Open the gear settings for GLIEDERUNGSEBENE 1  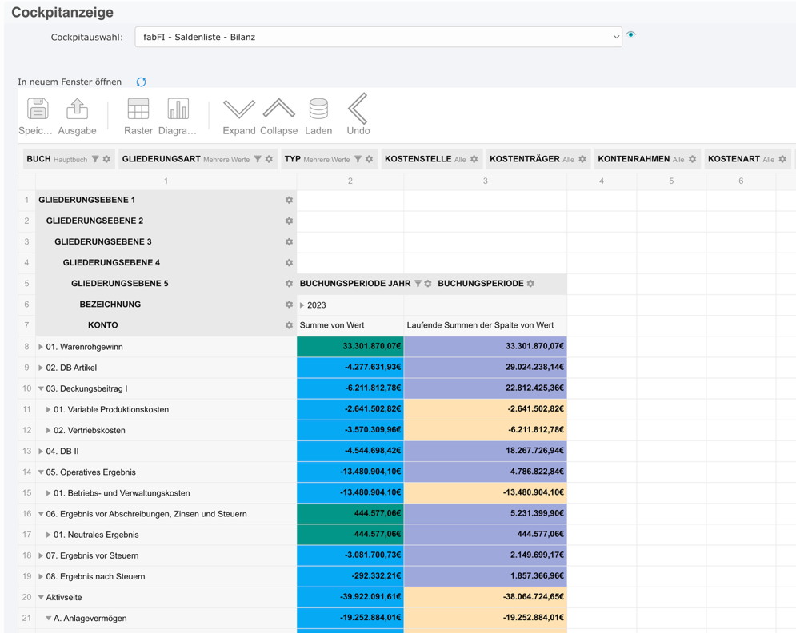tap(288, 200)
